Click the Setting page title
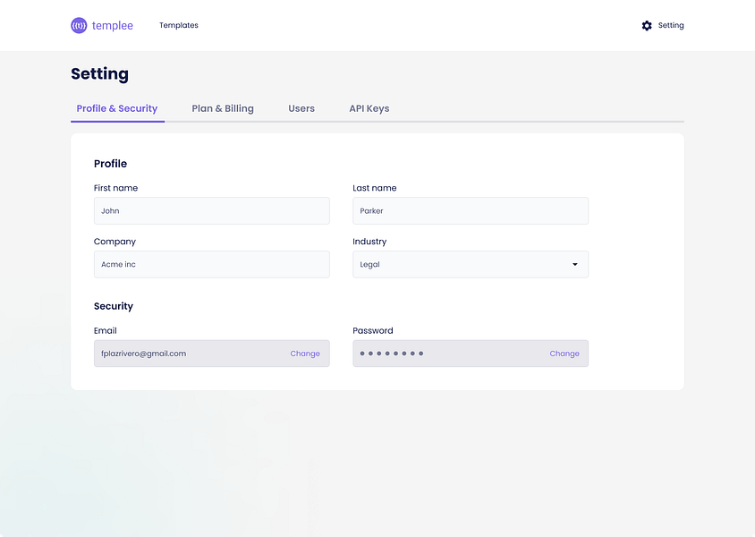The height and width of the screenshot is (537, 755). tap(99, 73)
